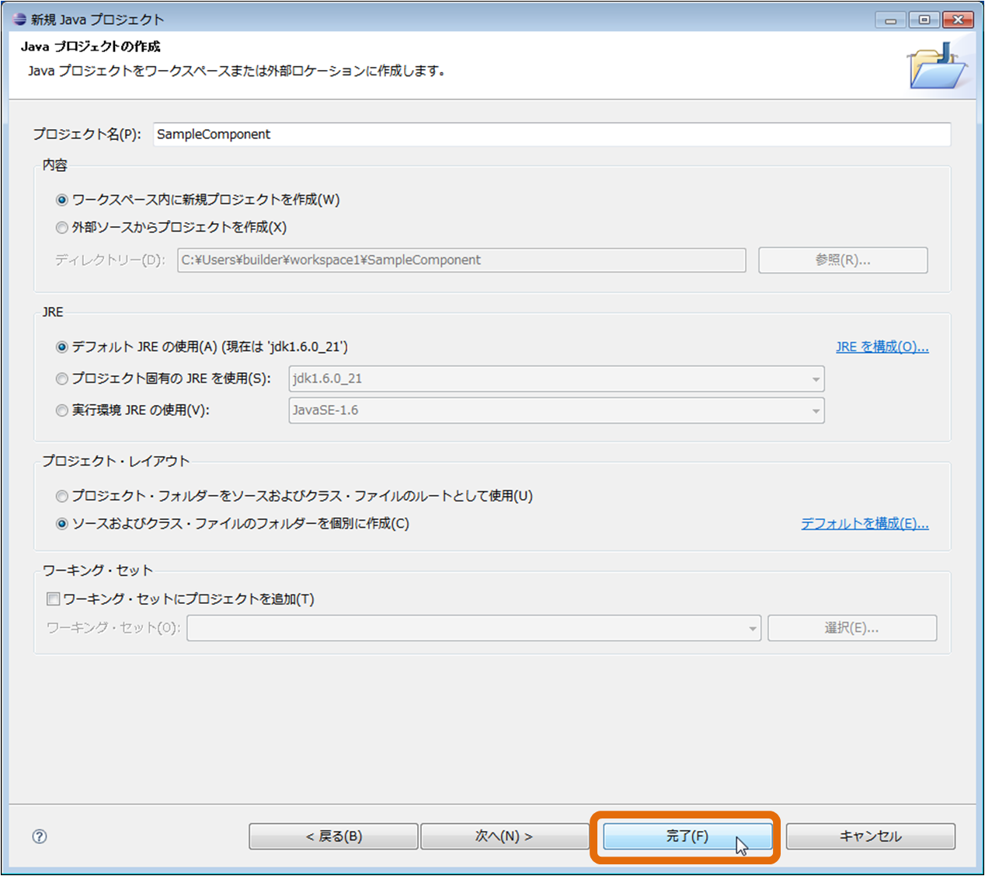Select execution environment JRE radio button
The width and height of the screenshot is (985, 876).
61,410
